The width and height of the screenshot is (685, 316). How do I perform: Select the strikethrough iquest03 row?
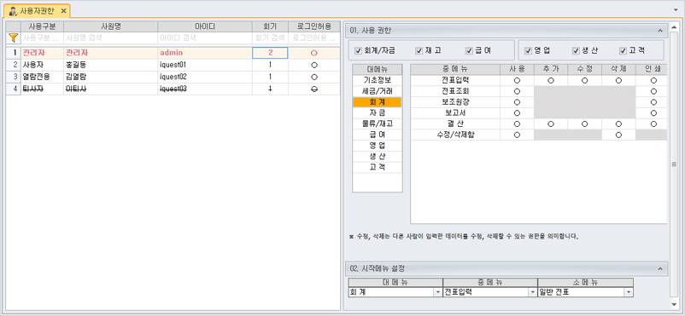[173, 89]
